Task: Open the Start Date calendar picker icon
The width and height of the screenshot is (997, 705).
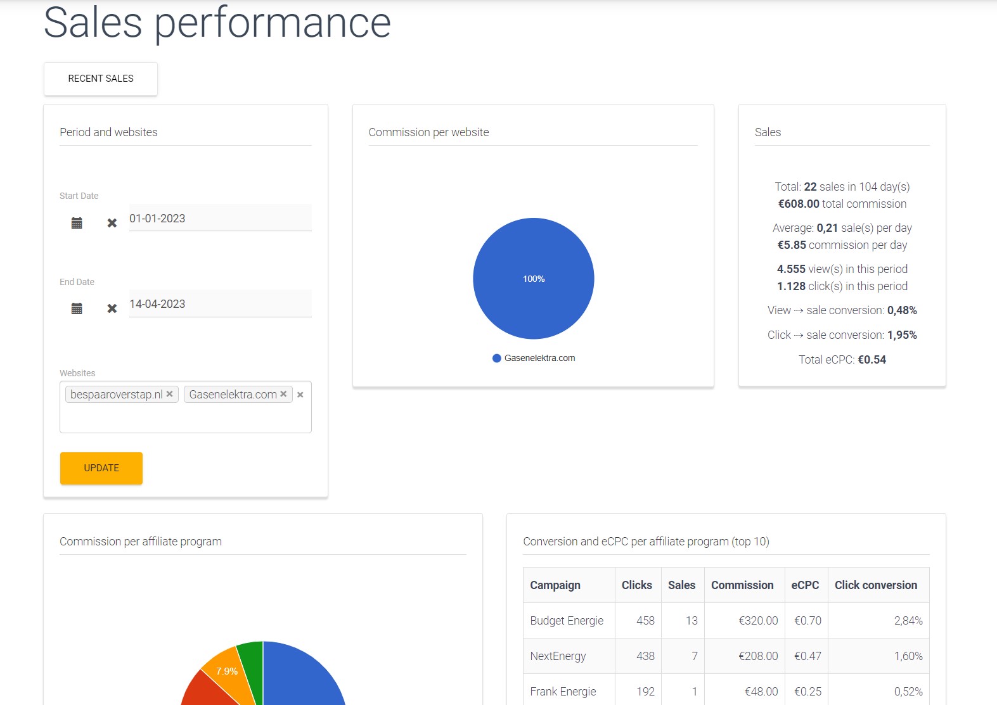Action: click(77, 223)
